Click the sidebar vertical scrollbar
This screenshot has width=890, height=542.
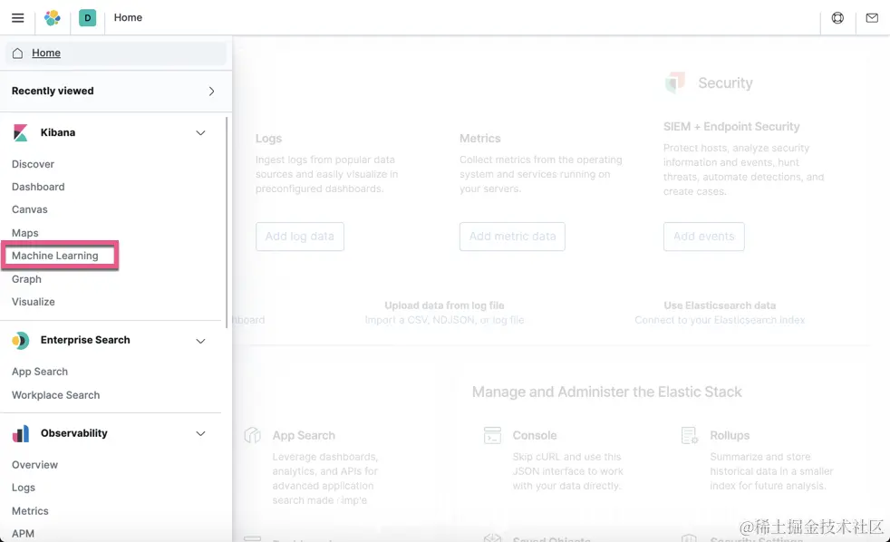(x=227, y=221)
